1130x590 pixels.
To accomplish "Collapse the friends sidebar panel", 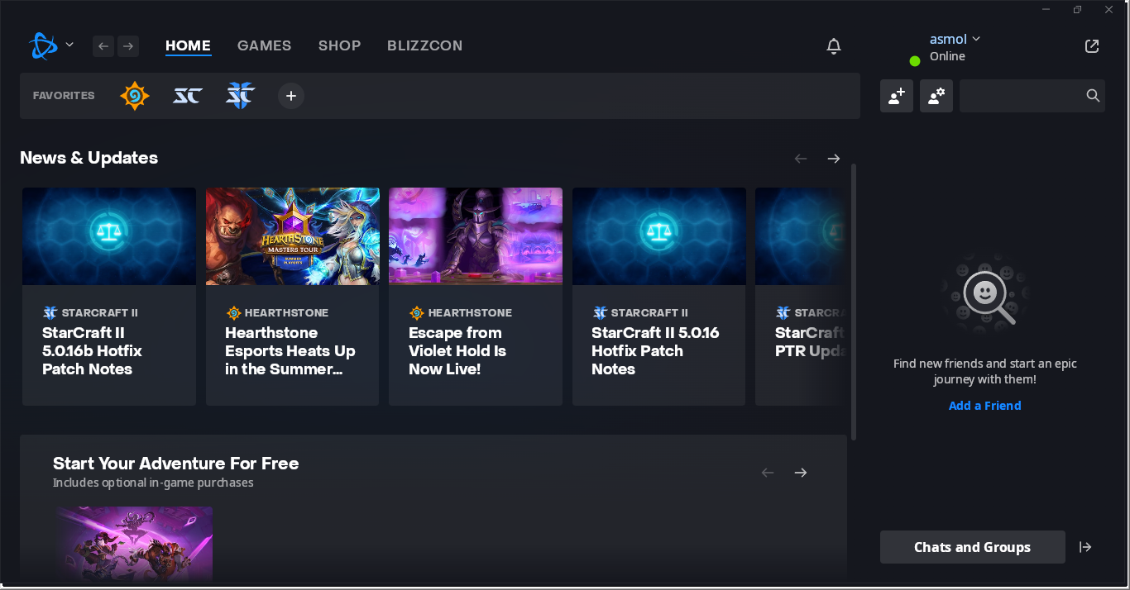I will tap(1085, 547).
